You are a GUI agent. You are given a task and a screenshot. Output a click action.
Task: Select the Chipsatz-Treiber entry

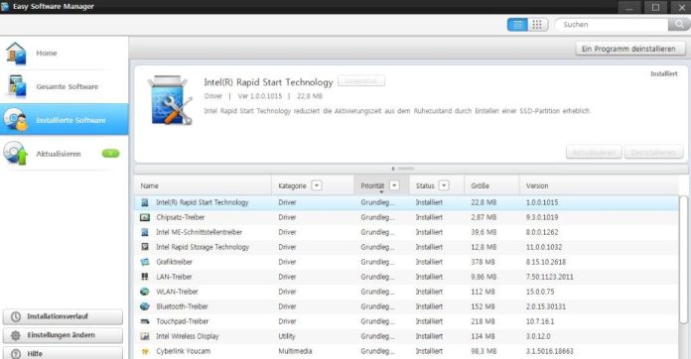(x=406, y=217)
